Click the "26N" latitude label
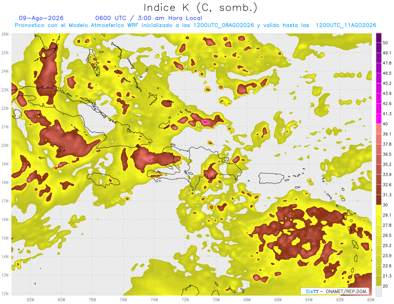Image resolution: width=394 pixels, height=304 pixels. (x=5, y=34)
